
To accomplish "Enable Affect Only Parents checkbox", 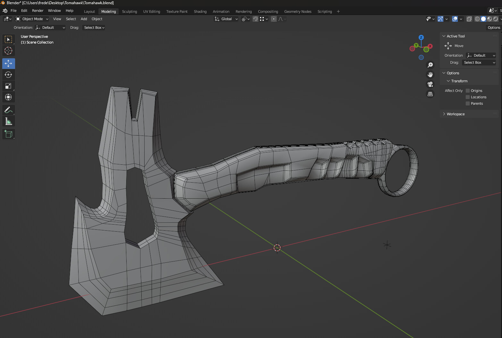I will (x=468, y=103).
